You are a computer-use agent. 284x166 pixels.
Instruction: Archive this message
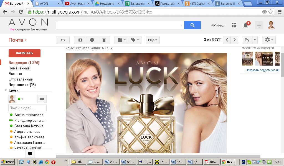click(x=80, y=40)
